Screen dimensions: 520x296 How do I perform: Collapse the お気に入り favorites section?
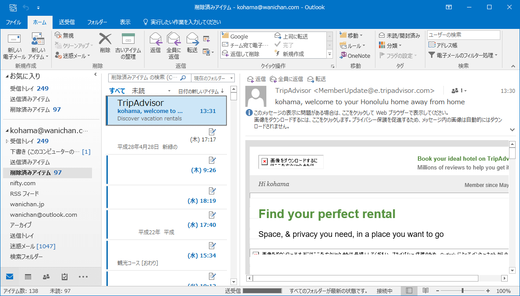tap(7, 76)
